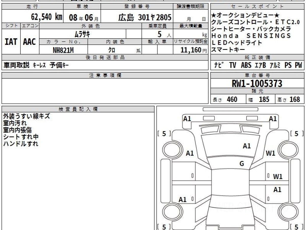Select the line "シートヒーター・バックカメラ"
The image size is (306, 230).
[x=251, y=29]
